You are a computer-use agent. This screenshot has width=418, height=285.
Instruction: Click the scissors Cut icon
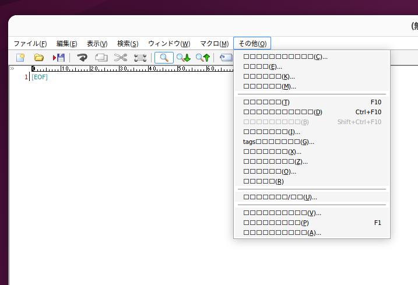[x=121, y=58]
